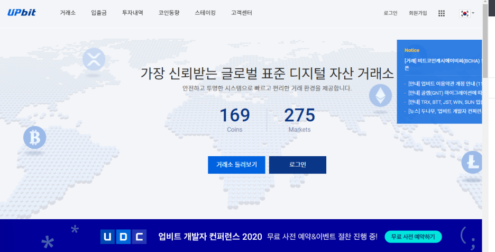
Task: Open the TRX, BTT, JST, WIN, SUN notice
Action: 445,102
